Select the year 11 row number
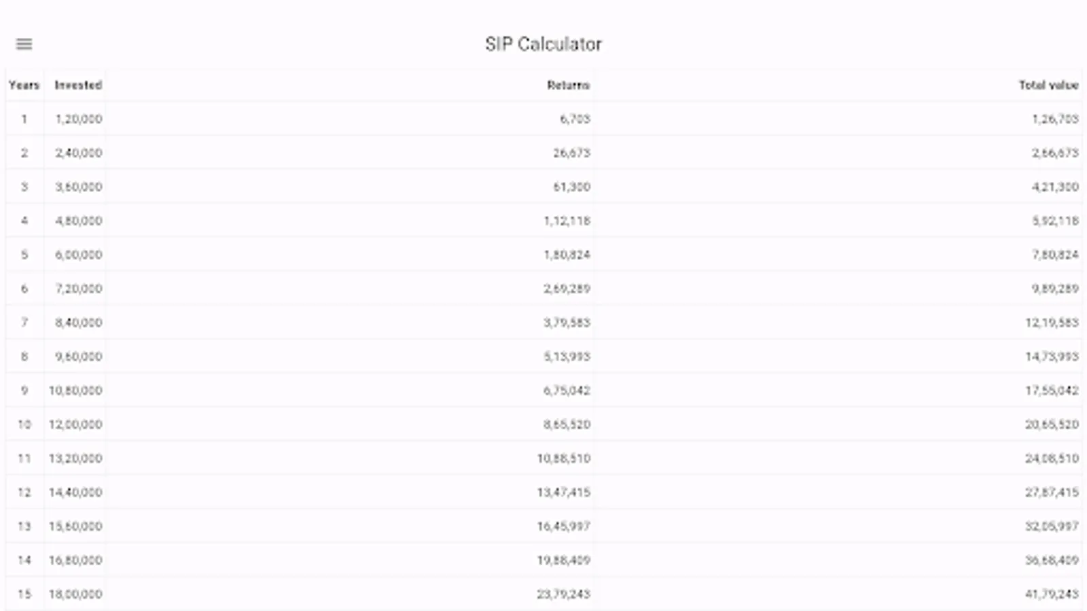This screenshot has height=611, width=1087. click(24, 458)
